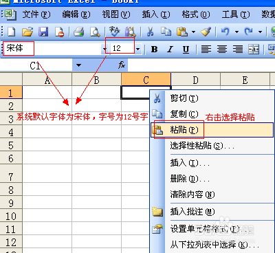This screenshot has height=253, width=275.
Task: Expand the font size dropdown arrow
Action: tap(137, 49)
